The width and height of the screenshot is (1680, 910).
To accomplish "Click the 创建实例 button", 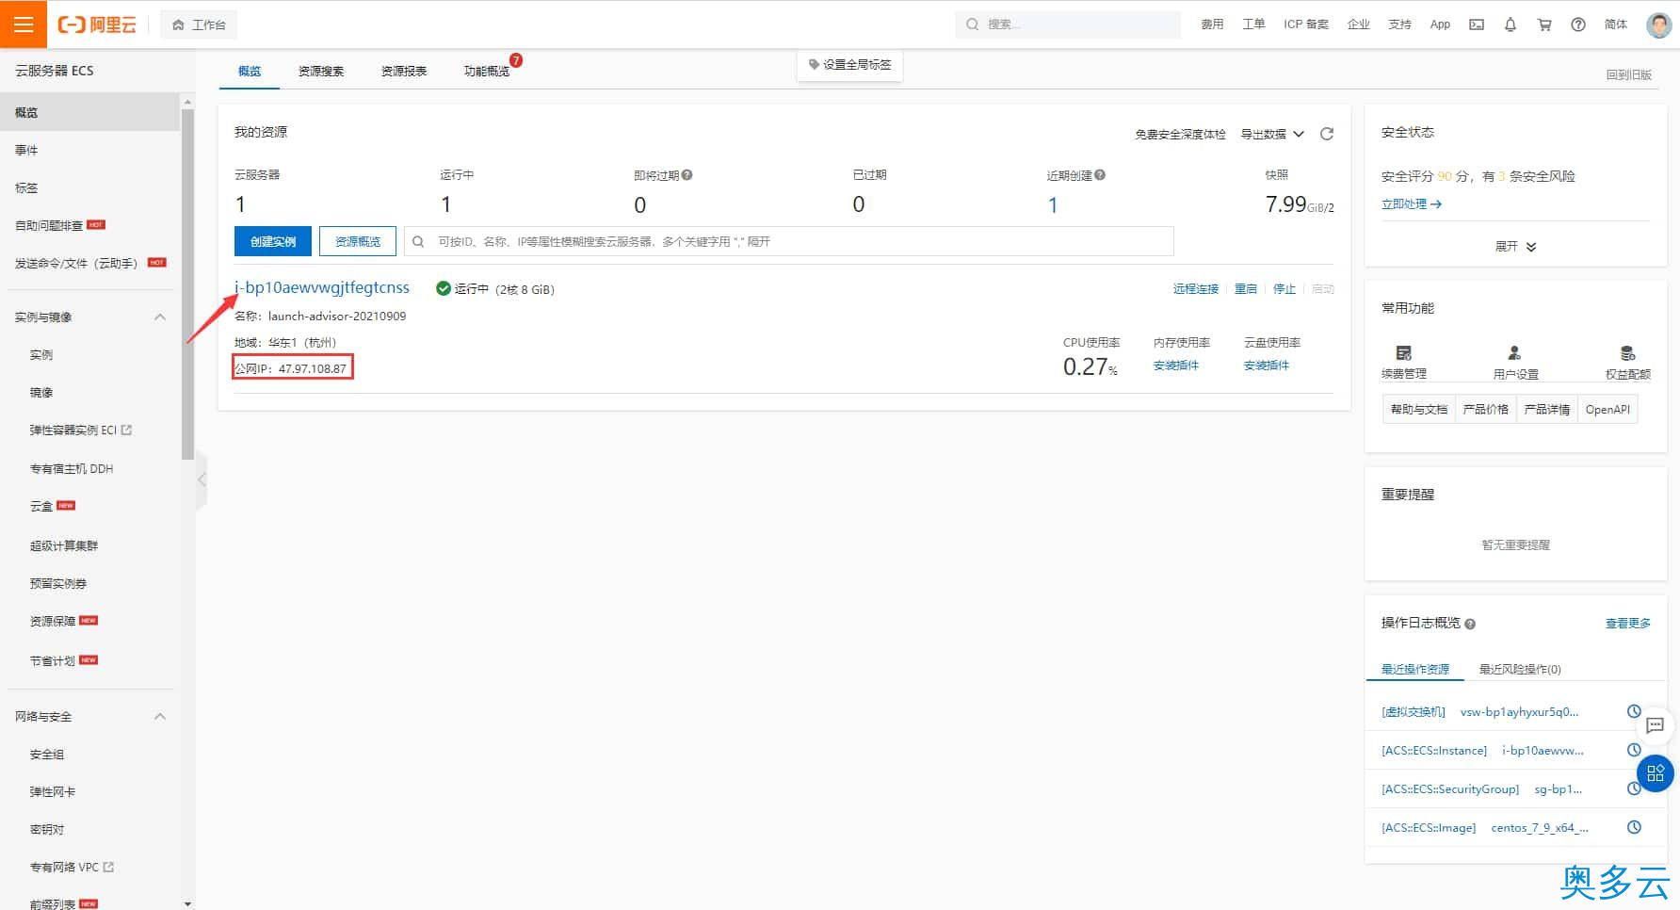I will pos(273,241).
